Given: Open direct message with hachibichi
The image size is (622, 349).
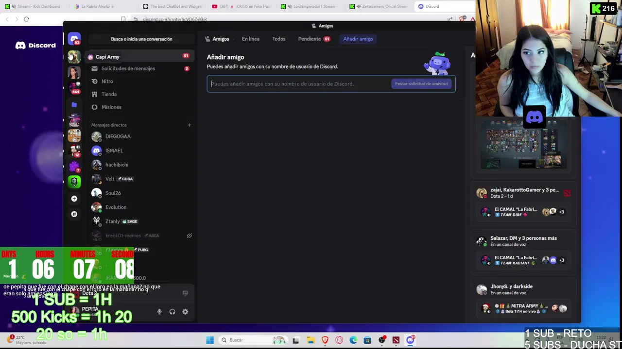Looking at the screenshot, I should pyautogui.click(x=140, y=165).
